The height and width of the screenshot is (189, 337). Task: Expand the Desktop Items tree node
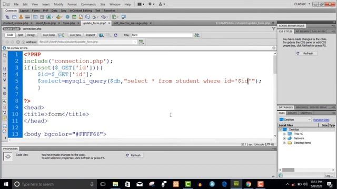(284, 143)
